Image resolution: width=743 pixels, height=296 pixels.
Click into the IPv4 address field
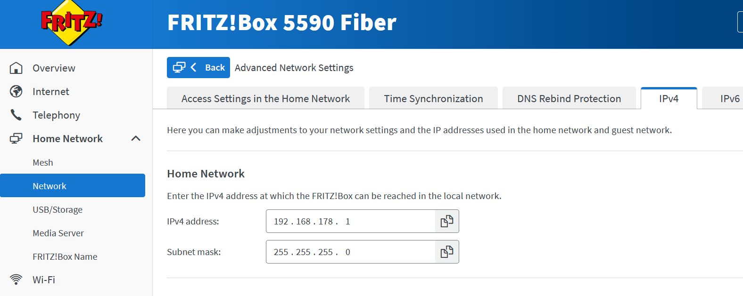(x=351, y=221)
